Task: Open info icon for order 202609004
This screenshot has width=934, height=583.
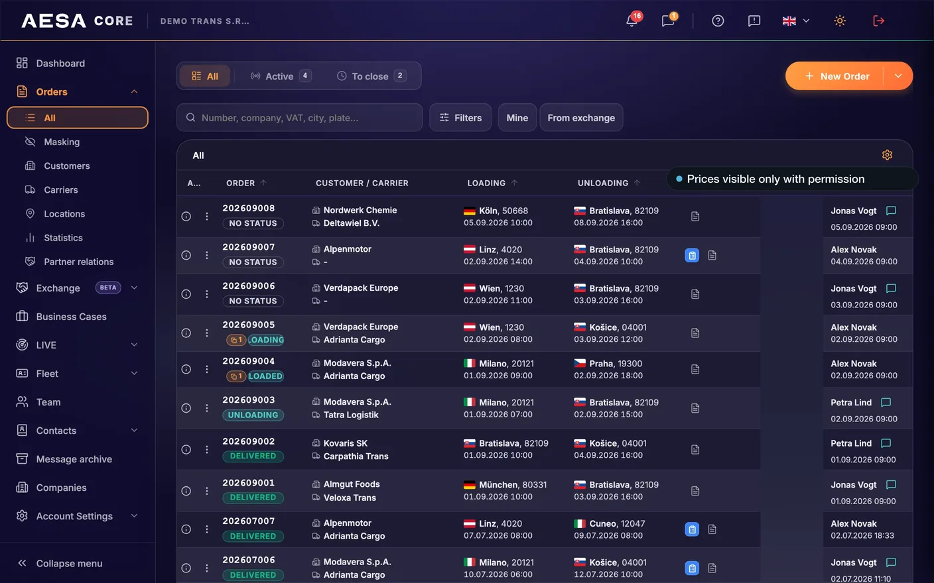Action: [x=186, y=369]
